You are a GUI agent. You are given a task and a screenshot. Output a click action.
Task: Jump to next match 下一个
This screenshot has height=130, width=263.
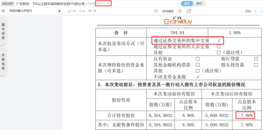(92, 11)
